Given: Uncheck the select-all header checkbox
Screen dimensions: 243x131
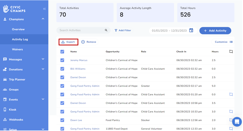Looking at the screenshot, I should click(x=62, y=52).
